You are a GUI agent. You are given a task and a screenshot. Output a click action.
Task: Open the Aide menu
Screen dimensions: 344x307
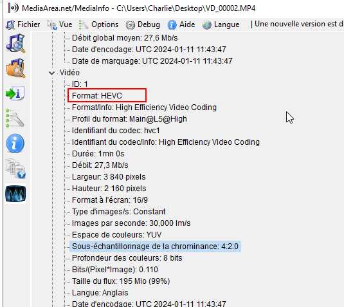click(x=181, y=24)
